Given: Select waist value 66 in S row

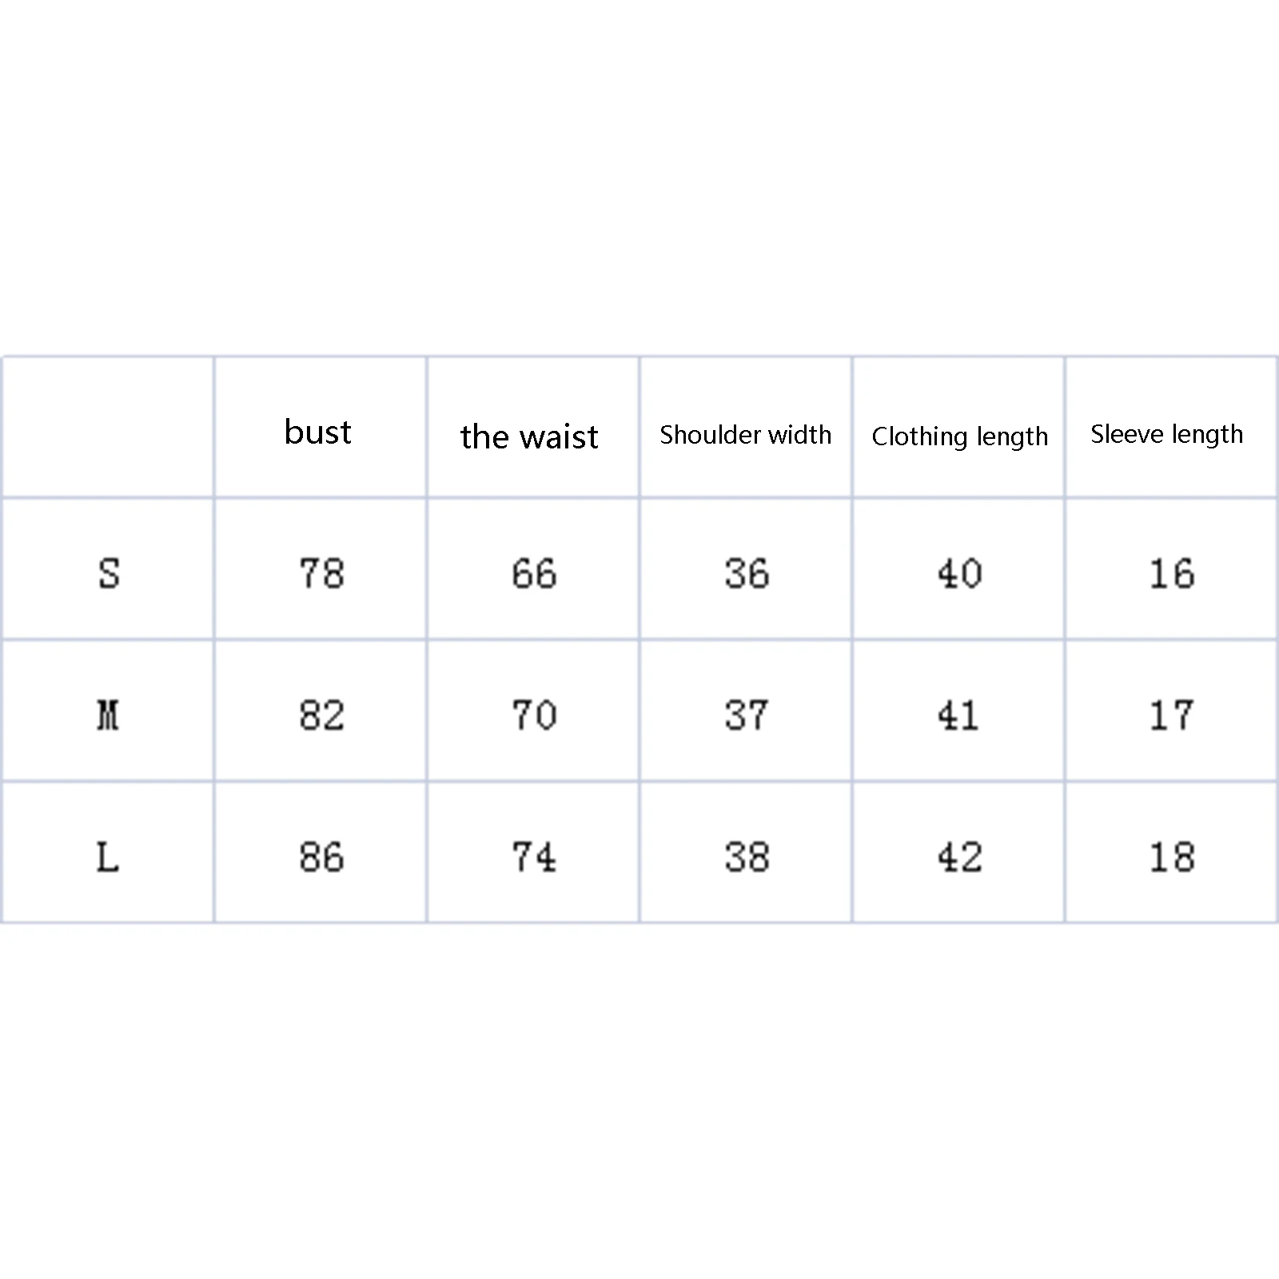Looking at the screenshot, I should (534, 573).
